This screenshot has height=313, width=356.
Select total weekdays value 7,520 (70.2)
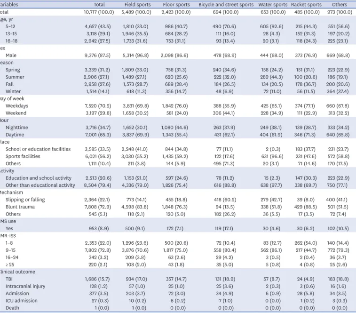[x=98, y=106]
